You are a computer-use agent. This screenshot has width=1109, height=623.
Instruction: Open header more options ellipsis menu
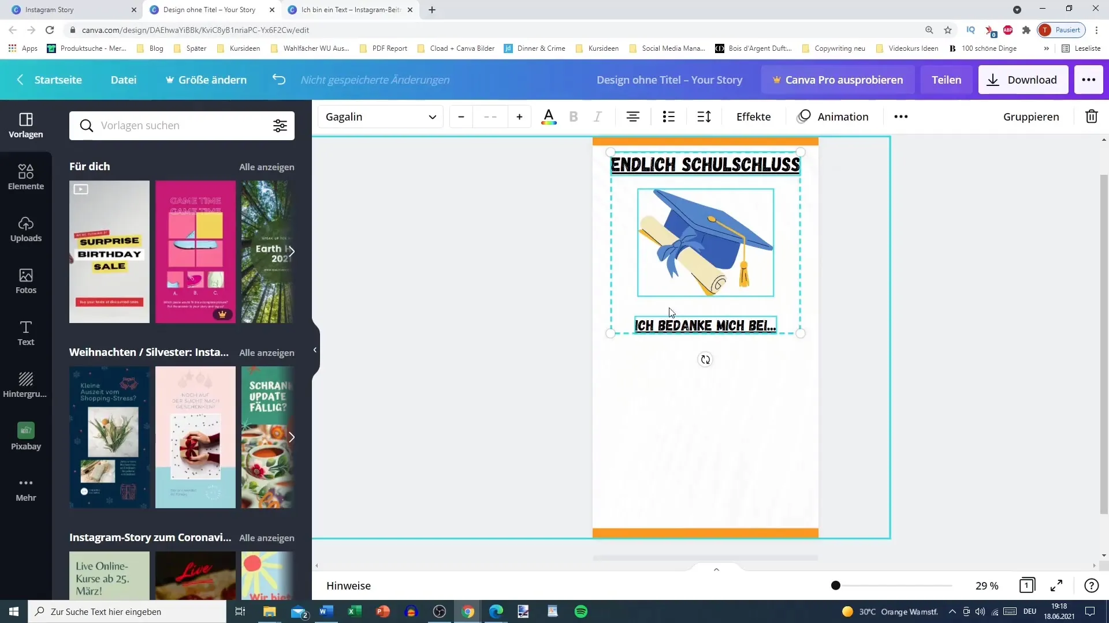click(x=1089, y=80)
